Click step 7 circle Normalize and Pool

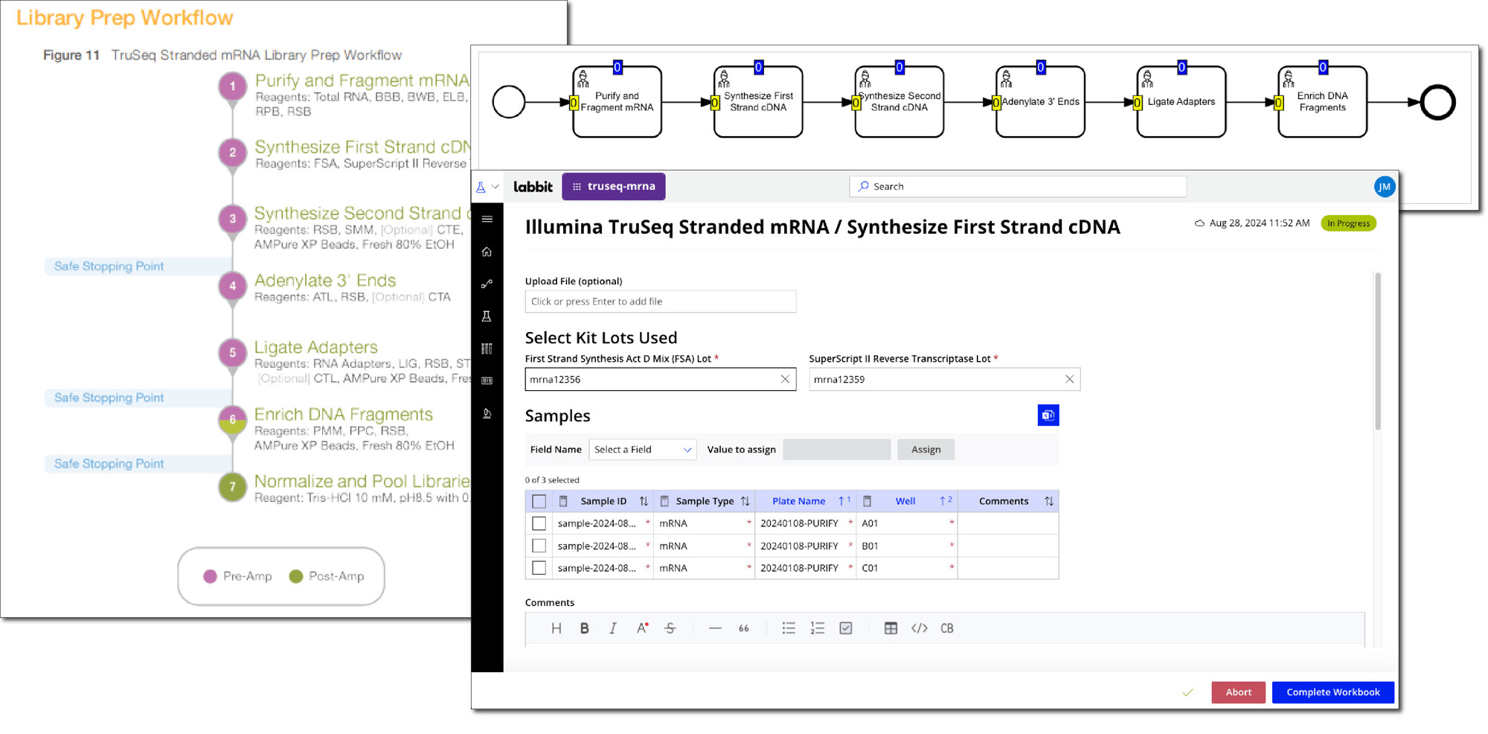pos(233,487)
